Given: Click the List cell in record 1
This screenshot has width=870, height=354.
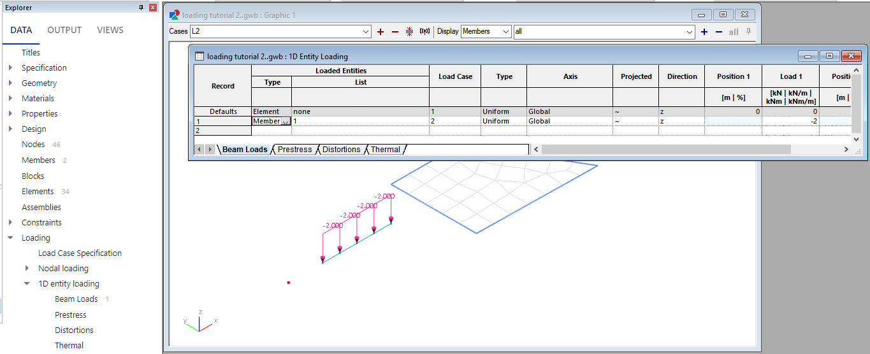Looking at the screenshot, I should pyautogui.click(x=360, y=121).
